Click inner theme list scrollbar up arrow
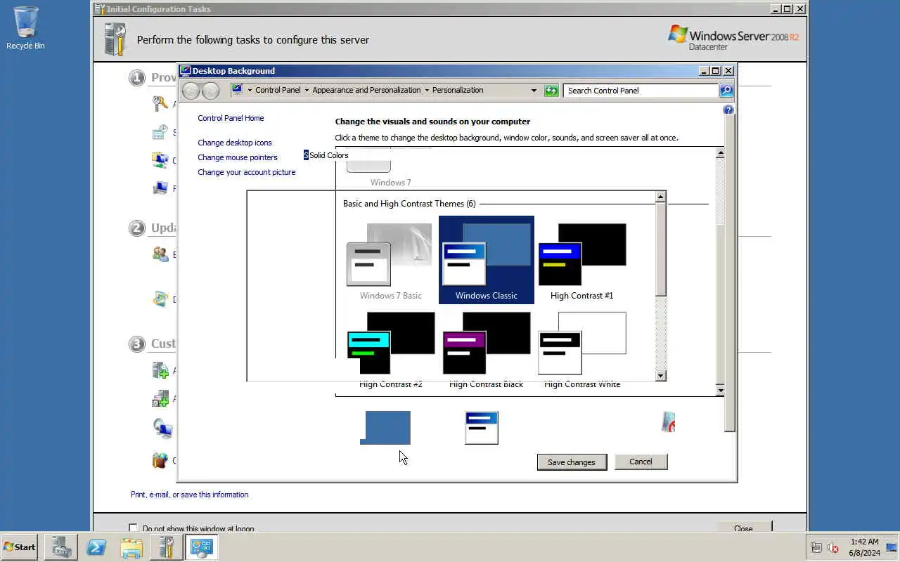 [660, 197]
